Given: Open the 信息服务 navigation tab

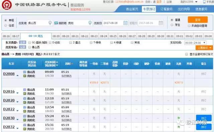Looking at the screenshot, I should (x=201, y=9).
